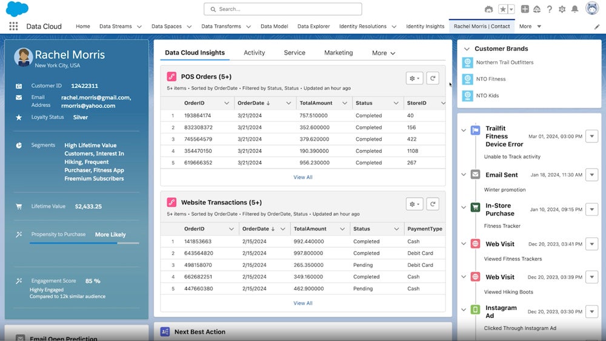
Task: Click the NTO Kids brand icon
Action: [468, 96]
